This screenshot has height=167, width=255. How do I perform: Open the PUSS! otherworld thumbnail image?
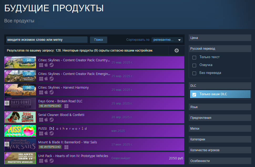pos(20,131)
